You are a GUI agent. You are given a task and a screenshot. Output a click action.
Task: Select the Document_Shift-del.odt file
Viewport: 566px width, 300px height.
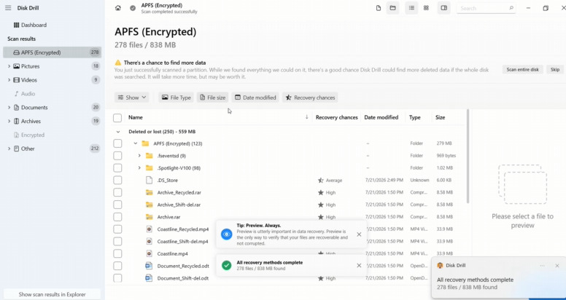click(x=182, y=278)
